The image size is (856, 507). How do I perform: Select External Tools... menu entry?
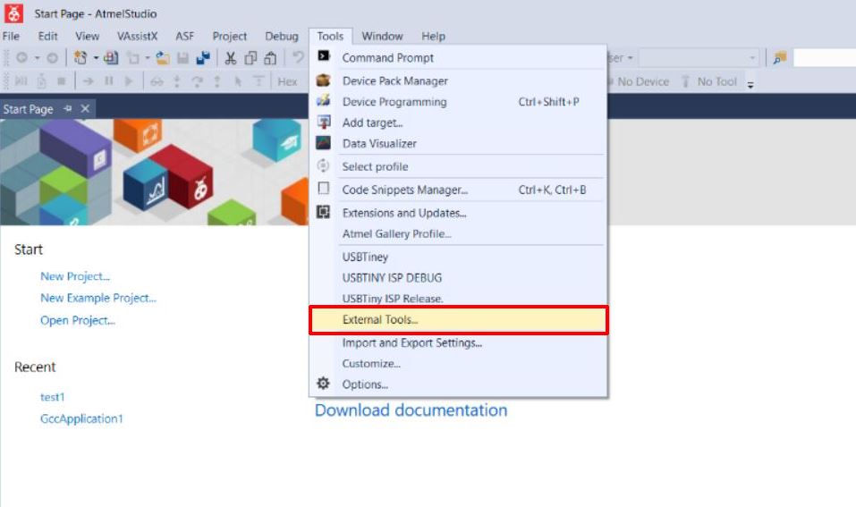pyautogui.click(x=458, y=320)
